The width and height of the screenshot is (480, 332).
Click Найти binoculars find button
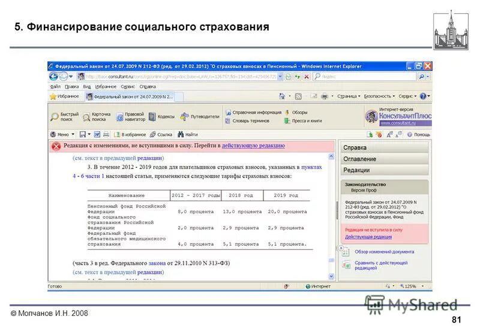188,134
